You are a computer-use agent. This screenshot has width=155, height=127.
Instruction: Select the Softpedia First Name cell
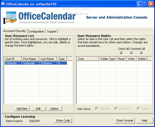[30, 63]
